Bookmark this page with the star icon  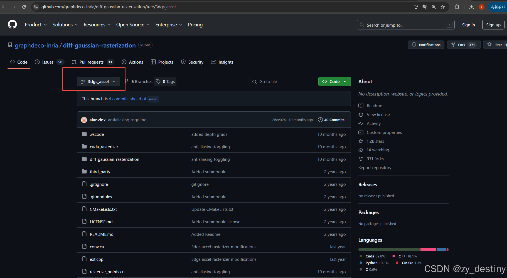[x=443, y=7]
